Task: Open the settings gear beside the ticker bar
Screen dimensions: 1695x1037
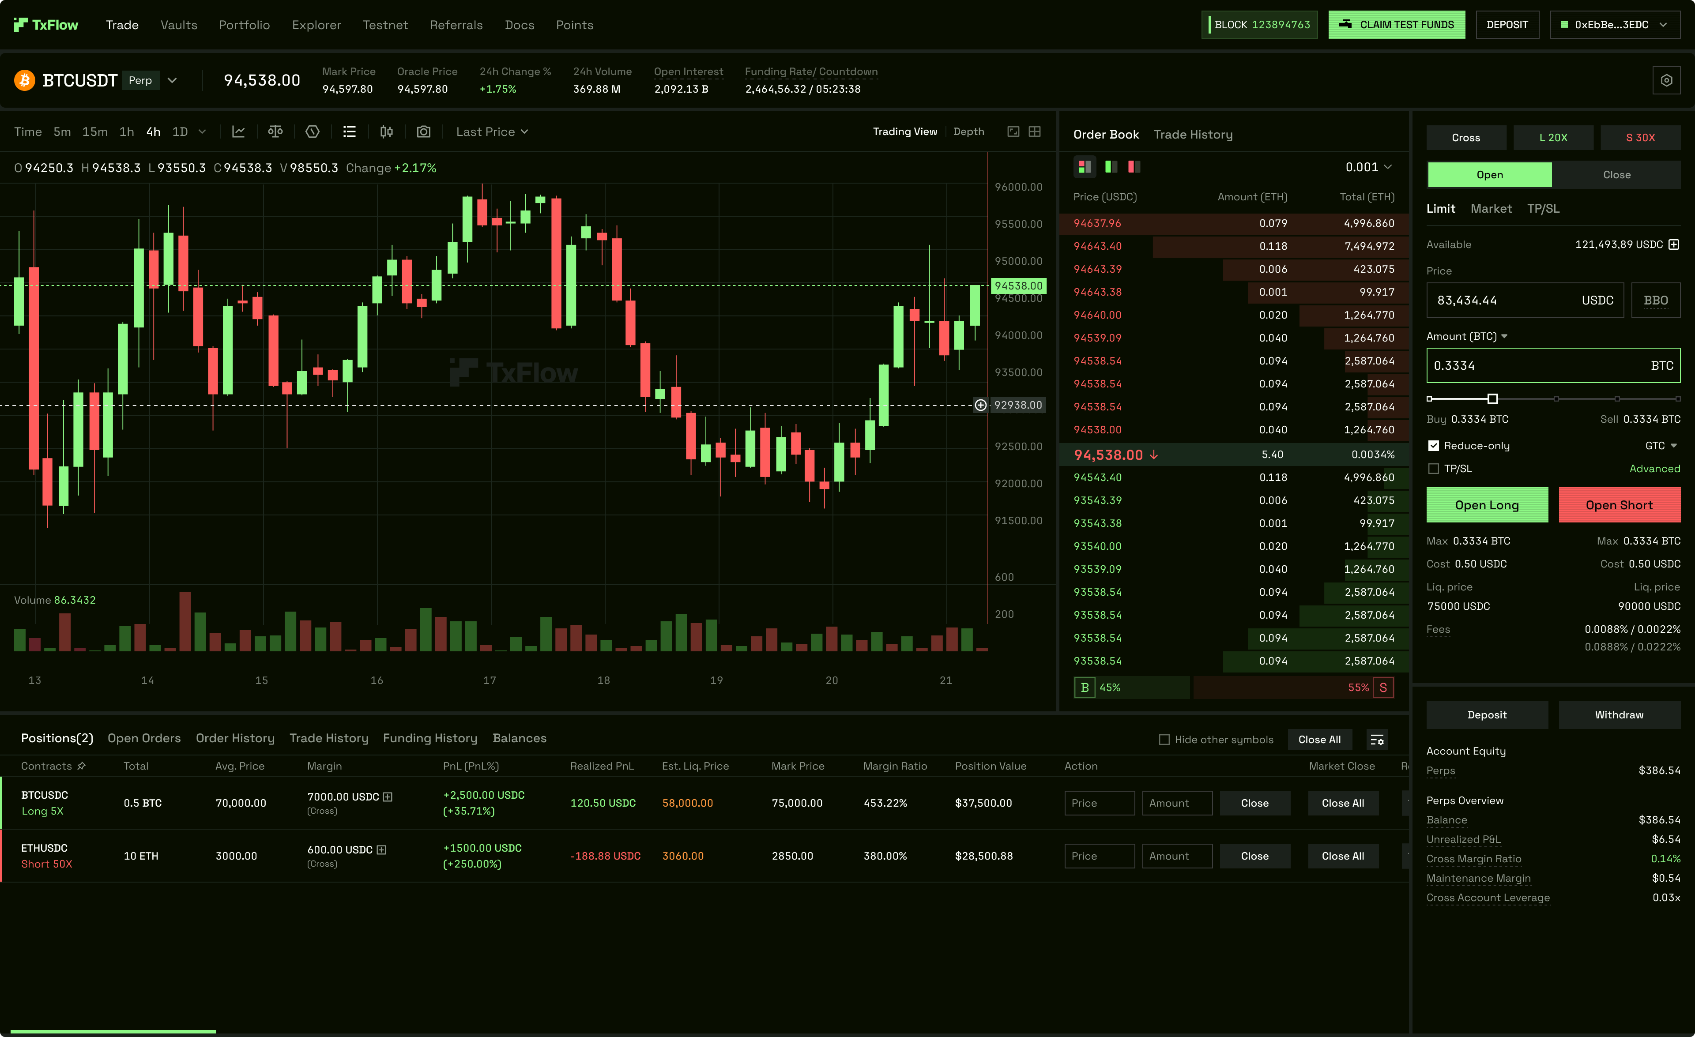Action: (1666, 80)
